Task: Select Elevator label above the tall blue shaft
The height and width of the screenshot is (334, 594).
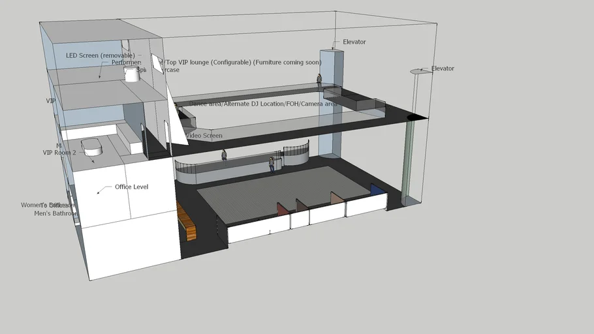Action: tap(354, 42)
